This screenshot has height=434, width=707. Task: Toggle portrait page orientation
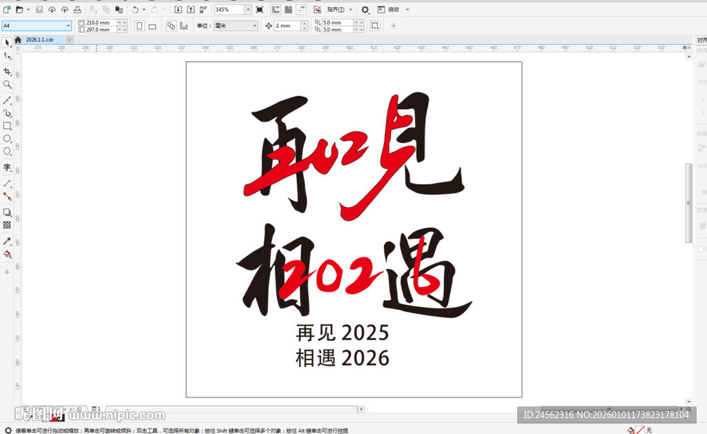[139, 26]
